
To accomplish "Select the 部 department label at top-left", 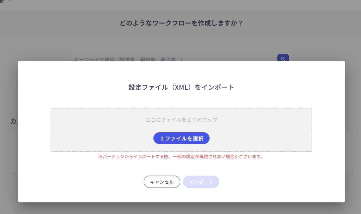I will pos(2,1).
